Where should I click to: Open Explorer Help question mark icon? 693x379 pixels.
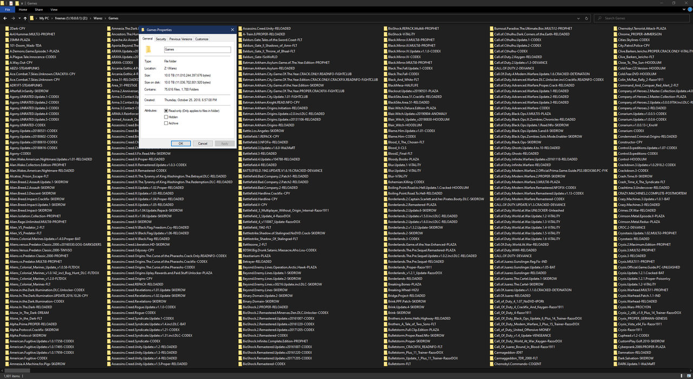coord(689,9)
